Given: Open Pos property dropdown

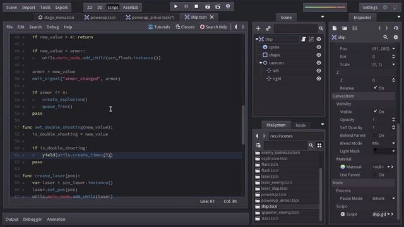Looking at the screenshot, I should tap(393, 49).
